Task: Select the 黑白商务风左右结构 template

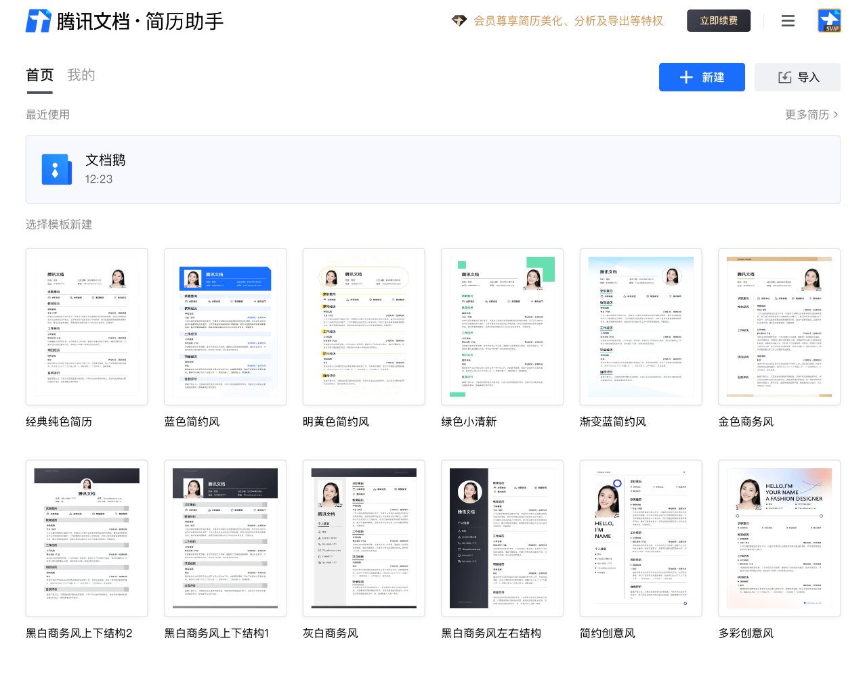Action: pos(502,538)
